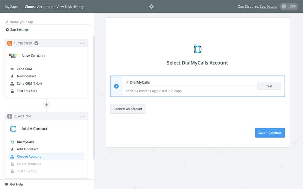Open the Action step options menu
The image size is (303, 189).
point(82,116)
